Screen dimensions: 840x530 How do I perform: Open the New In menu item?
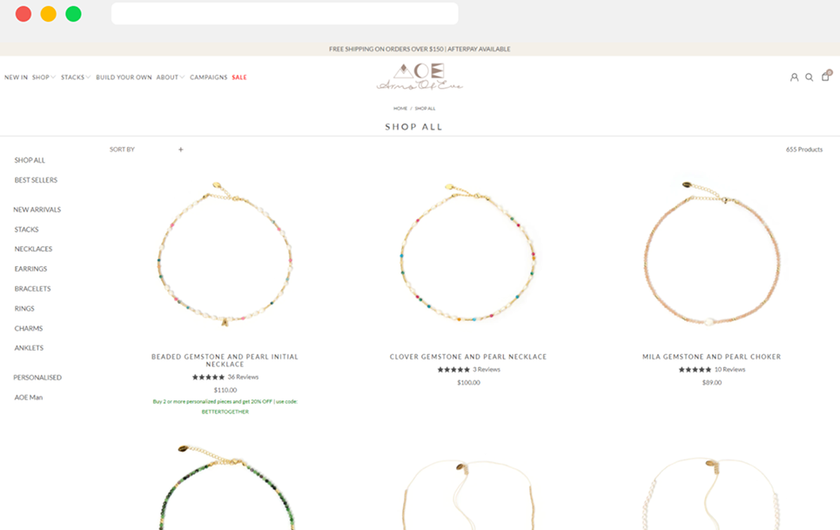16,77
